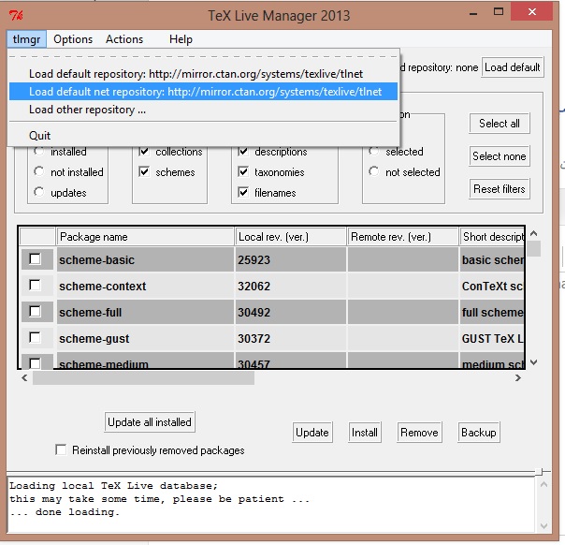
Task: Check the scheme-basic row checkbox
Action: (35, 259)
